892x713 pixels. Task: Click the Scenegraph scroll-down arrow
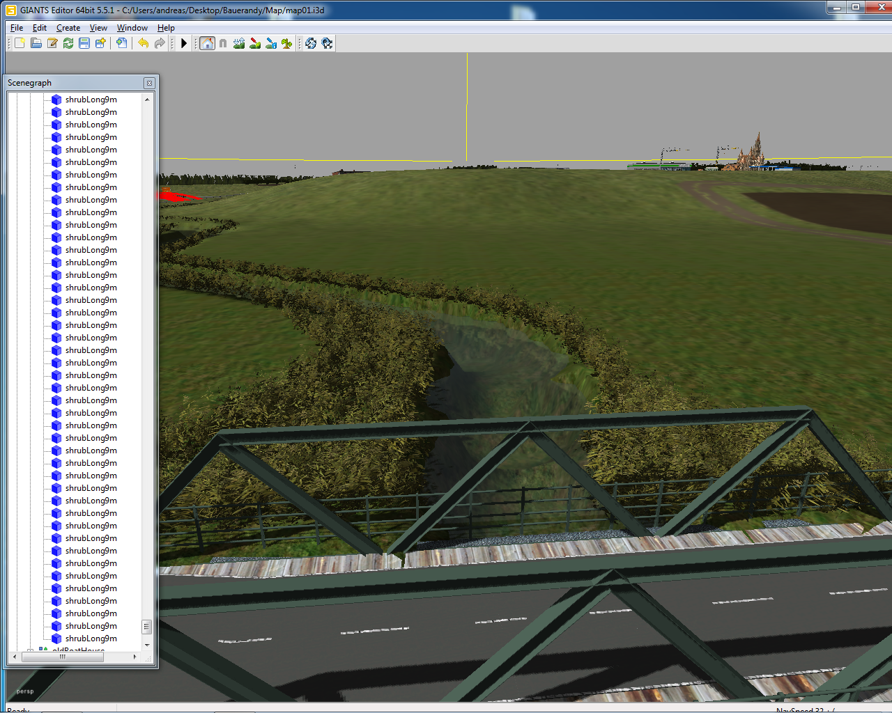147,645
